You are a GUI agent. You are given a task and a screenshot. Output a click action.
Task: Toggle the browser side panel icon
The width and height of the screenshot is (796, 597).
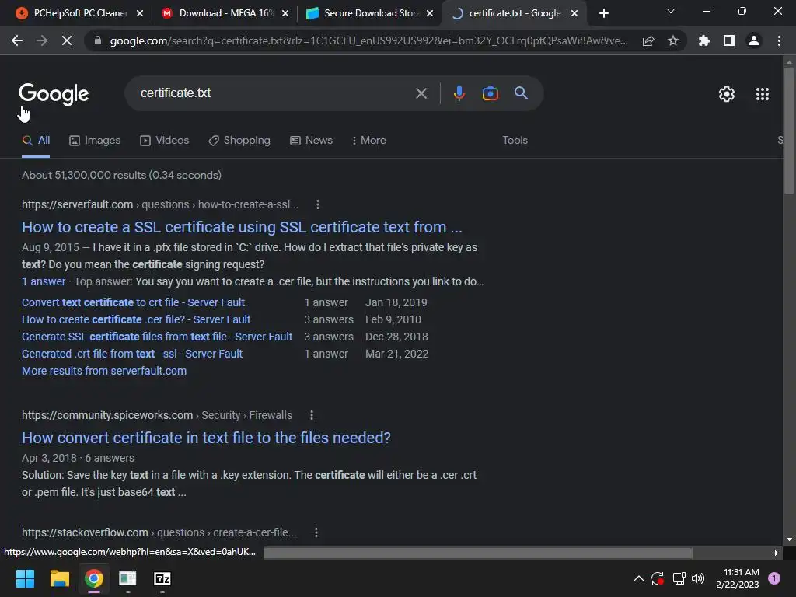[x=729, y=40]
